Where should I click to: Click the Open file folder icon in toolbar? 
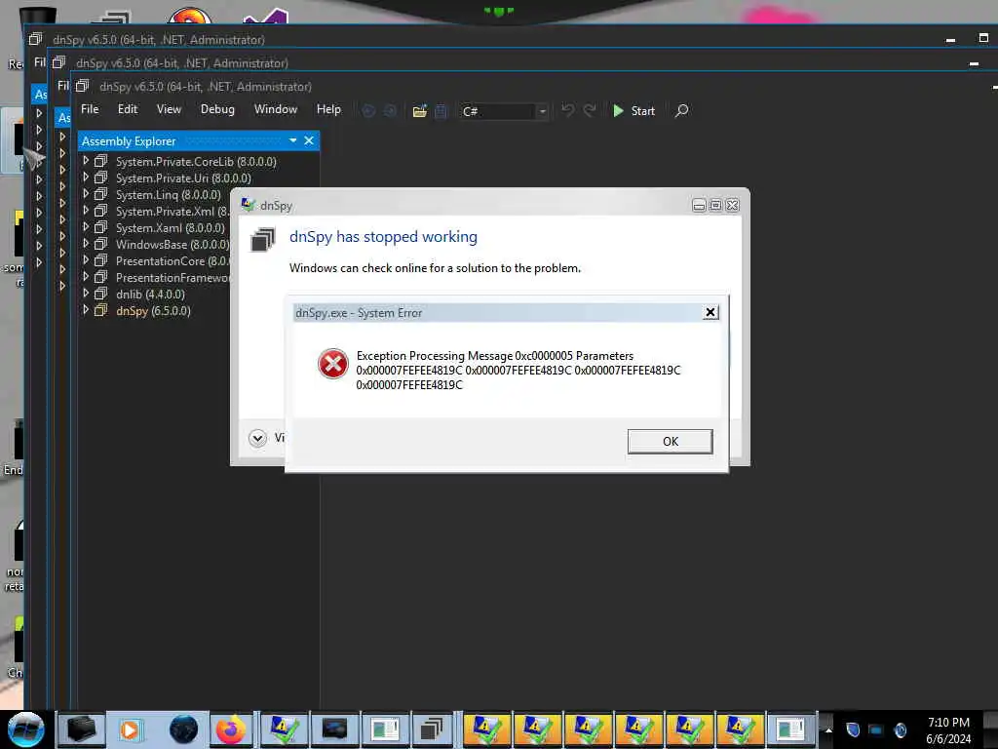(x=419, y=111)
